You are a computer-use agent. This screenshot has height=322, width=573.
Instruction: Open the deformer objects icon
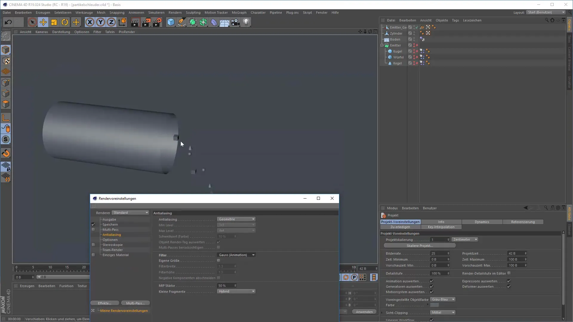pyautogui.click(x=214, y=22)
